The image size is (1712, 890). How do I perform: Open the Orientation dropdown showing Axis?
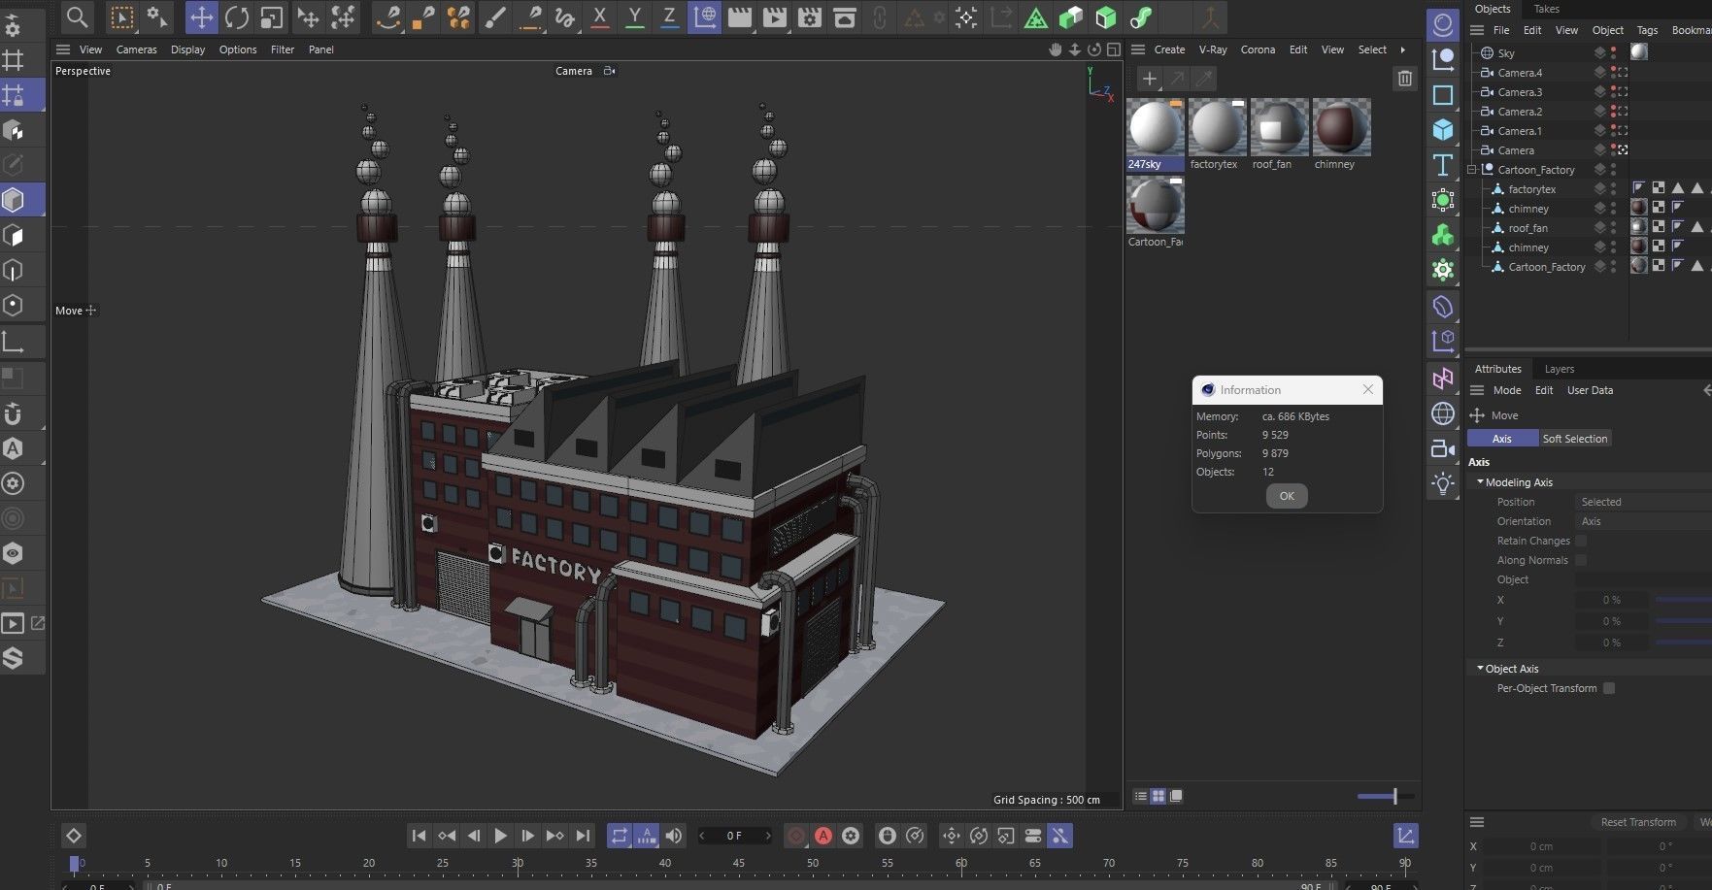tap(1643, 521)
